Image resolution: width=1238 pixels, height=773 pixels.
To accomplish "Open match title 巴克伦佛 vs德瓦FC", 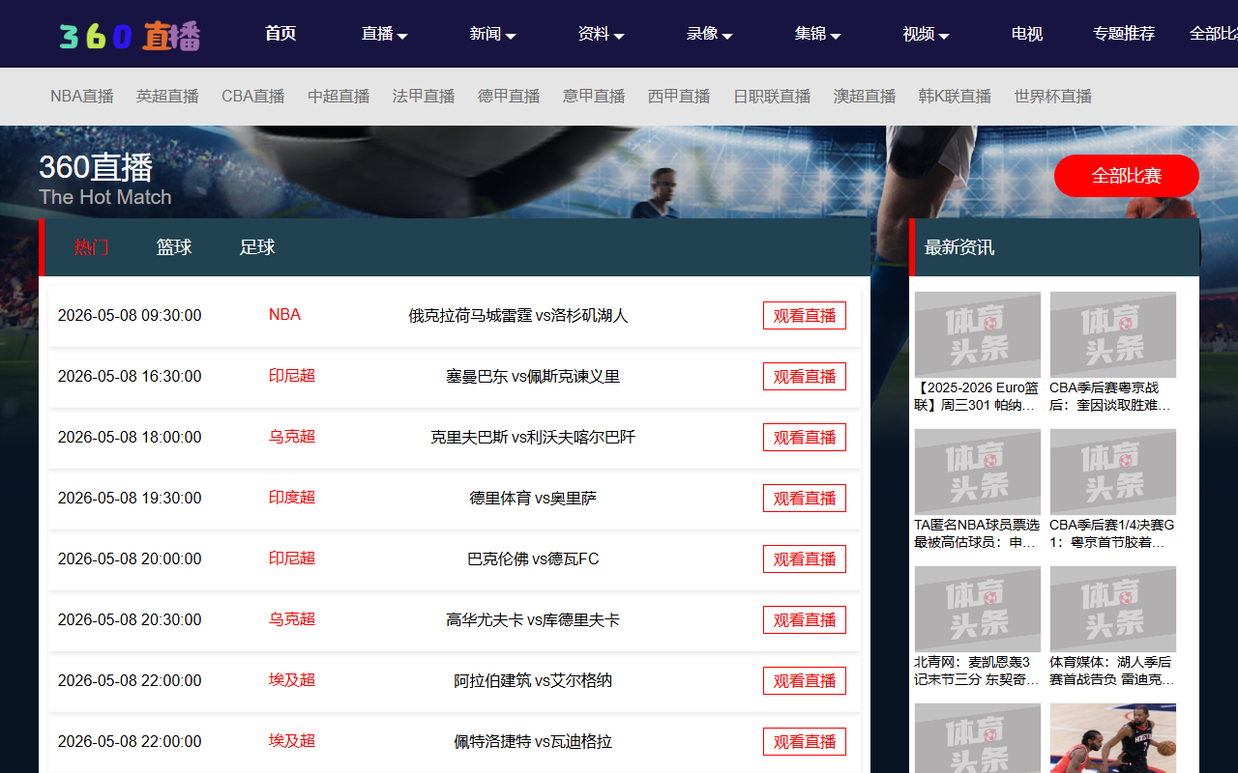I will 533,559.
